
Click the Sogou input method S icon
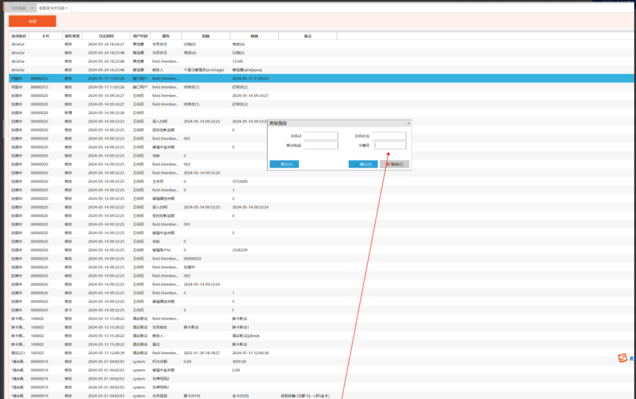coord(623,358)
